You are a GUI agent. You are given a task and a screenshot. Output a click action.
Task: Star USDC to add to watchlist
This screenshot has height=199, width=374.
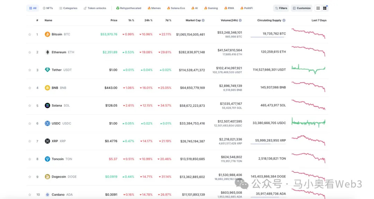tap(29, 123)
